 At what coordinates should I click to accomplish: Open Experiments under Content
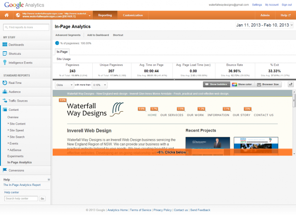click(15, 156)
